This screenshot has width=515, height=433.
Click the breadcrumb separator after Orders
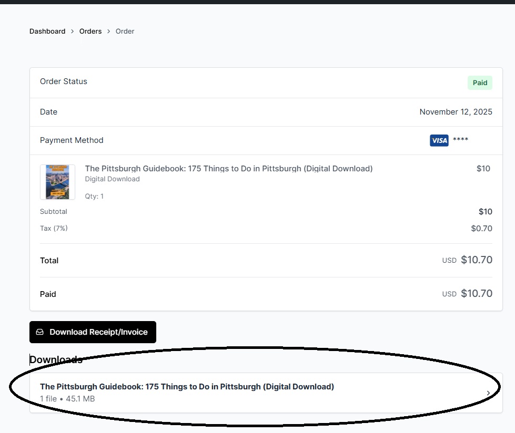tap(109, 32)
